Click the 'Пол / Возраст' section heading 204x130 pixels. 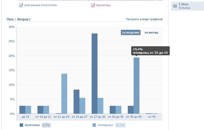19,19
